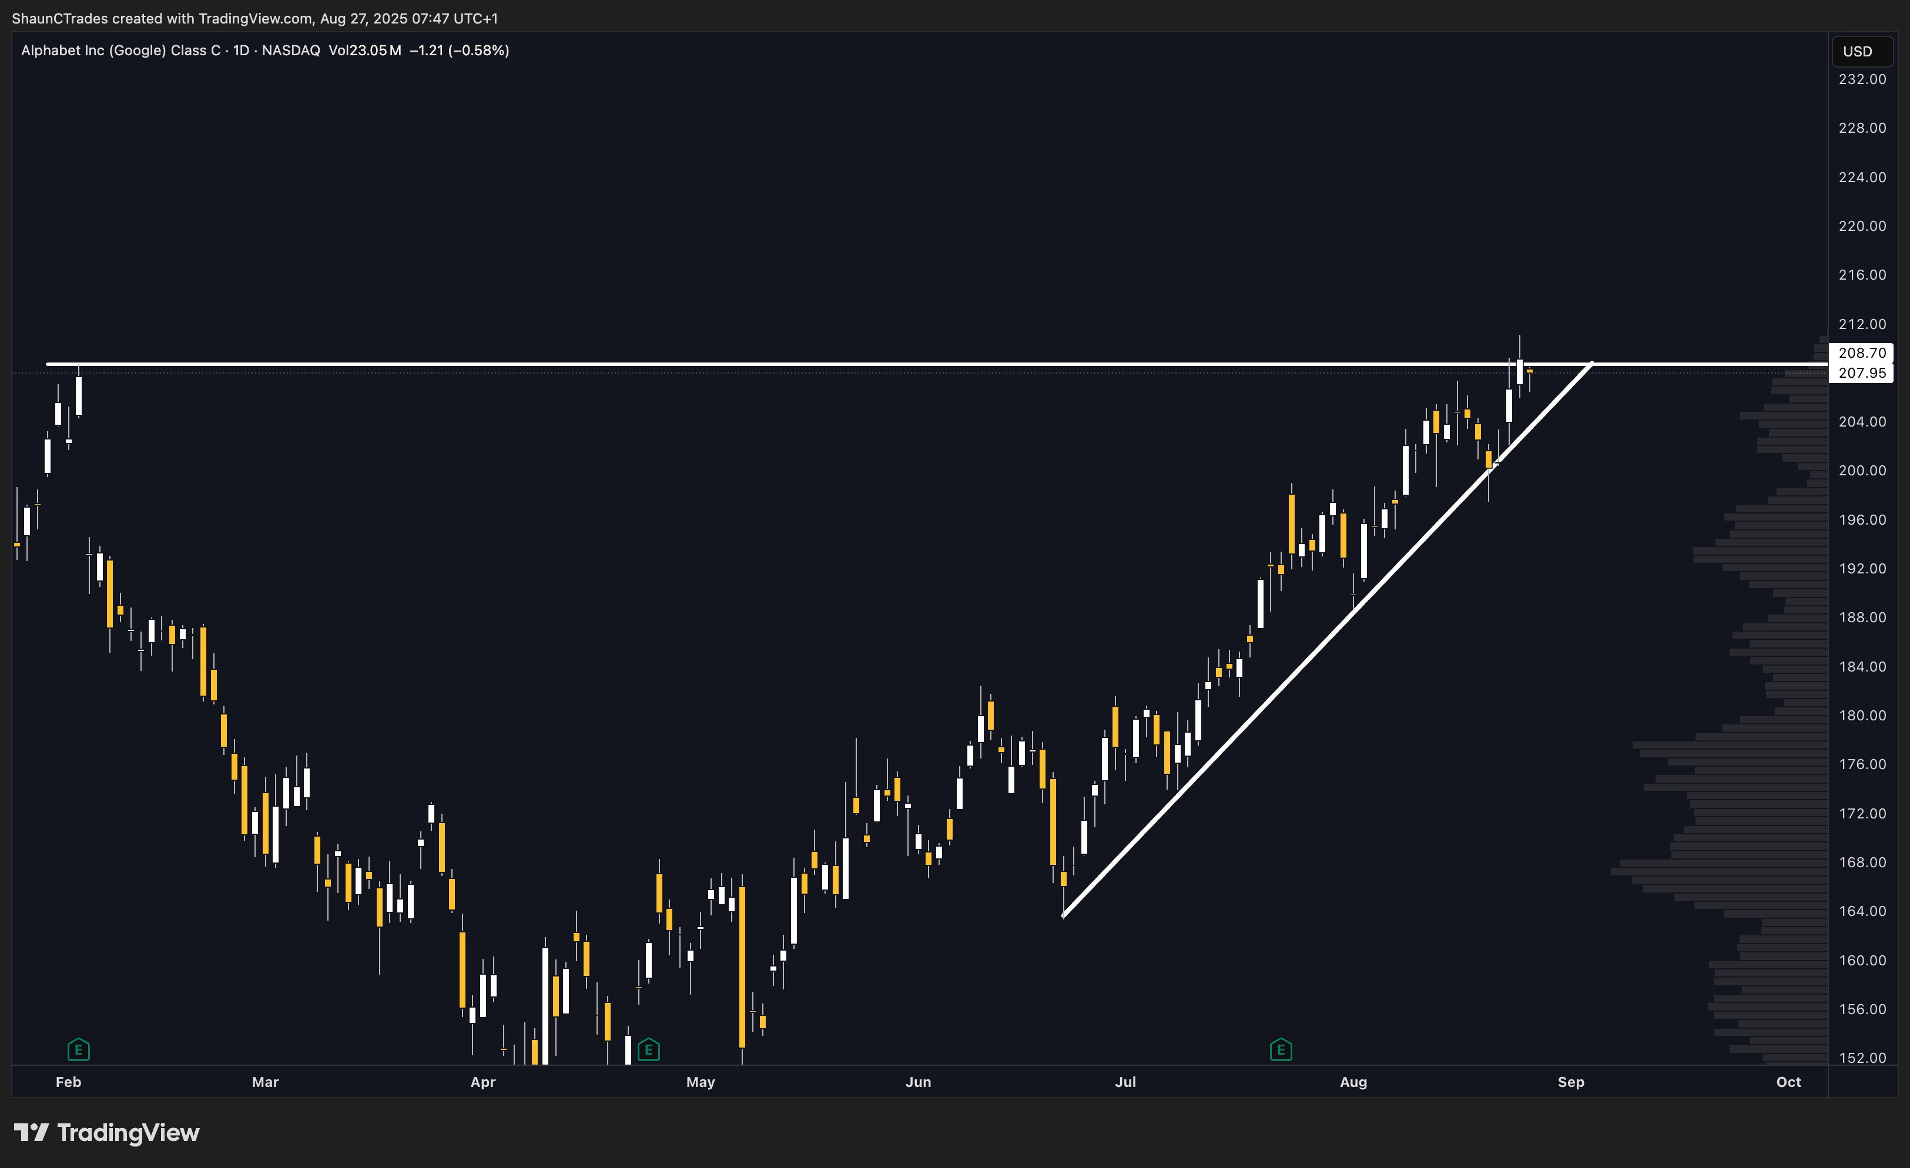Click the 172.00 price axis label
This screenshot has width=1910, height=1168.
[1863, 813]
